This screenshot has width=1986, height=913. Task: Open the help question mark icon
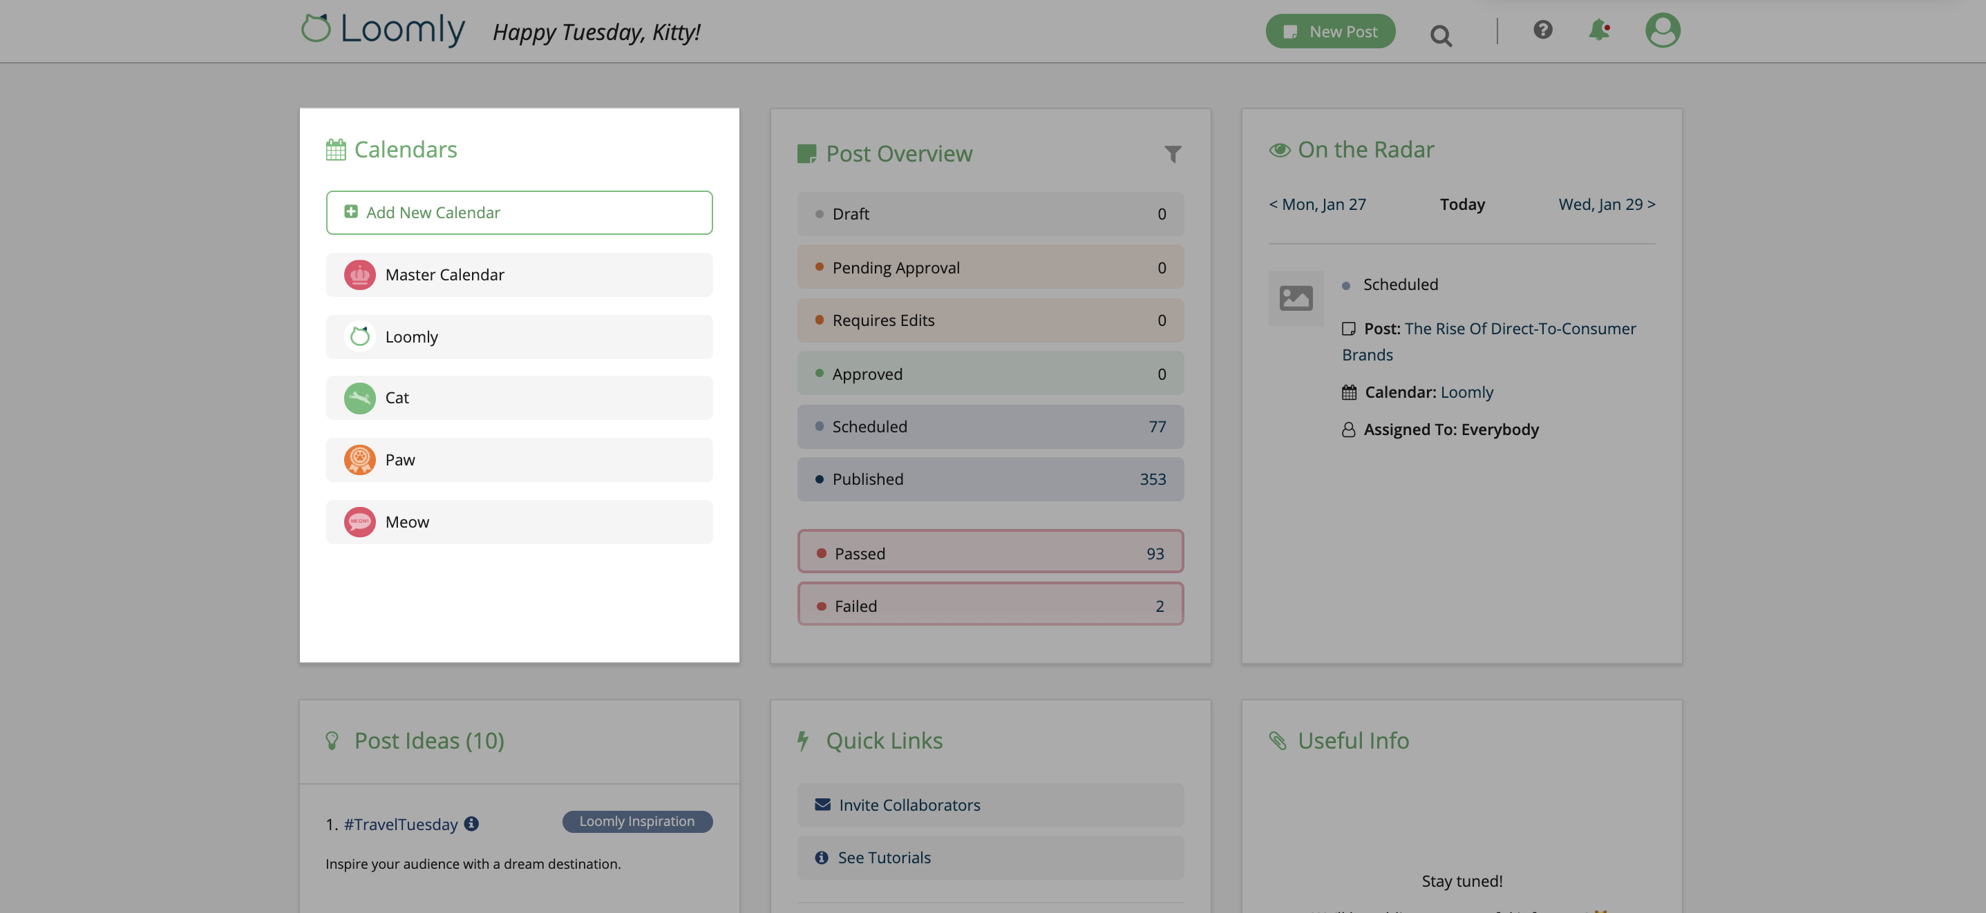point(1542,29)
